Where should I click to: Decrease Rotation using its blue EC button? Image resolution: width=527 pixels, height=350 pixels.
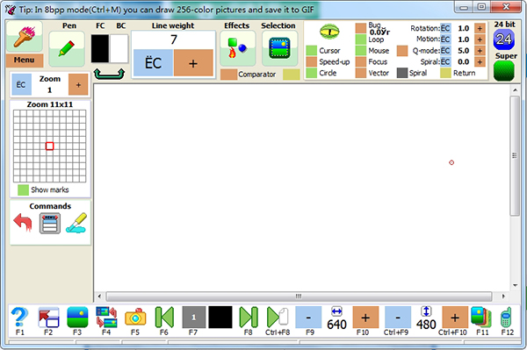[x=445, y=29]
